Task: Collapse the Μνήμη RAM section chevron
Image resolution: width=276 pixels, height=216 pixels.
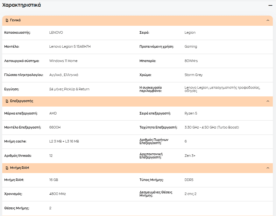Action: (268, 168)
